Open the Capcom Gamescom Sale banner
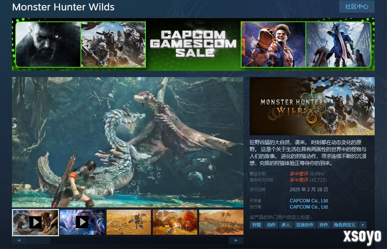Image resolution: width=387 pixels, height=249 pixels. 193,44
